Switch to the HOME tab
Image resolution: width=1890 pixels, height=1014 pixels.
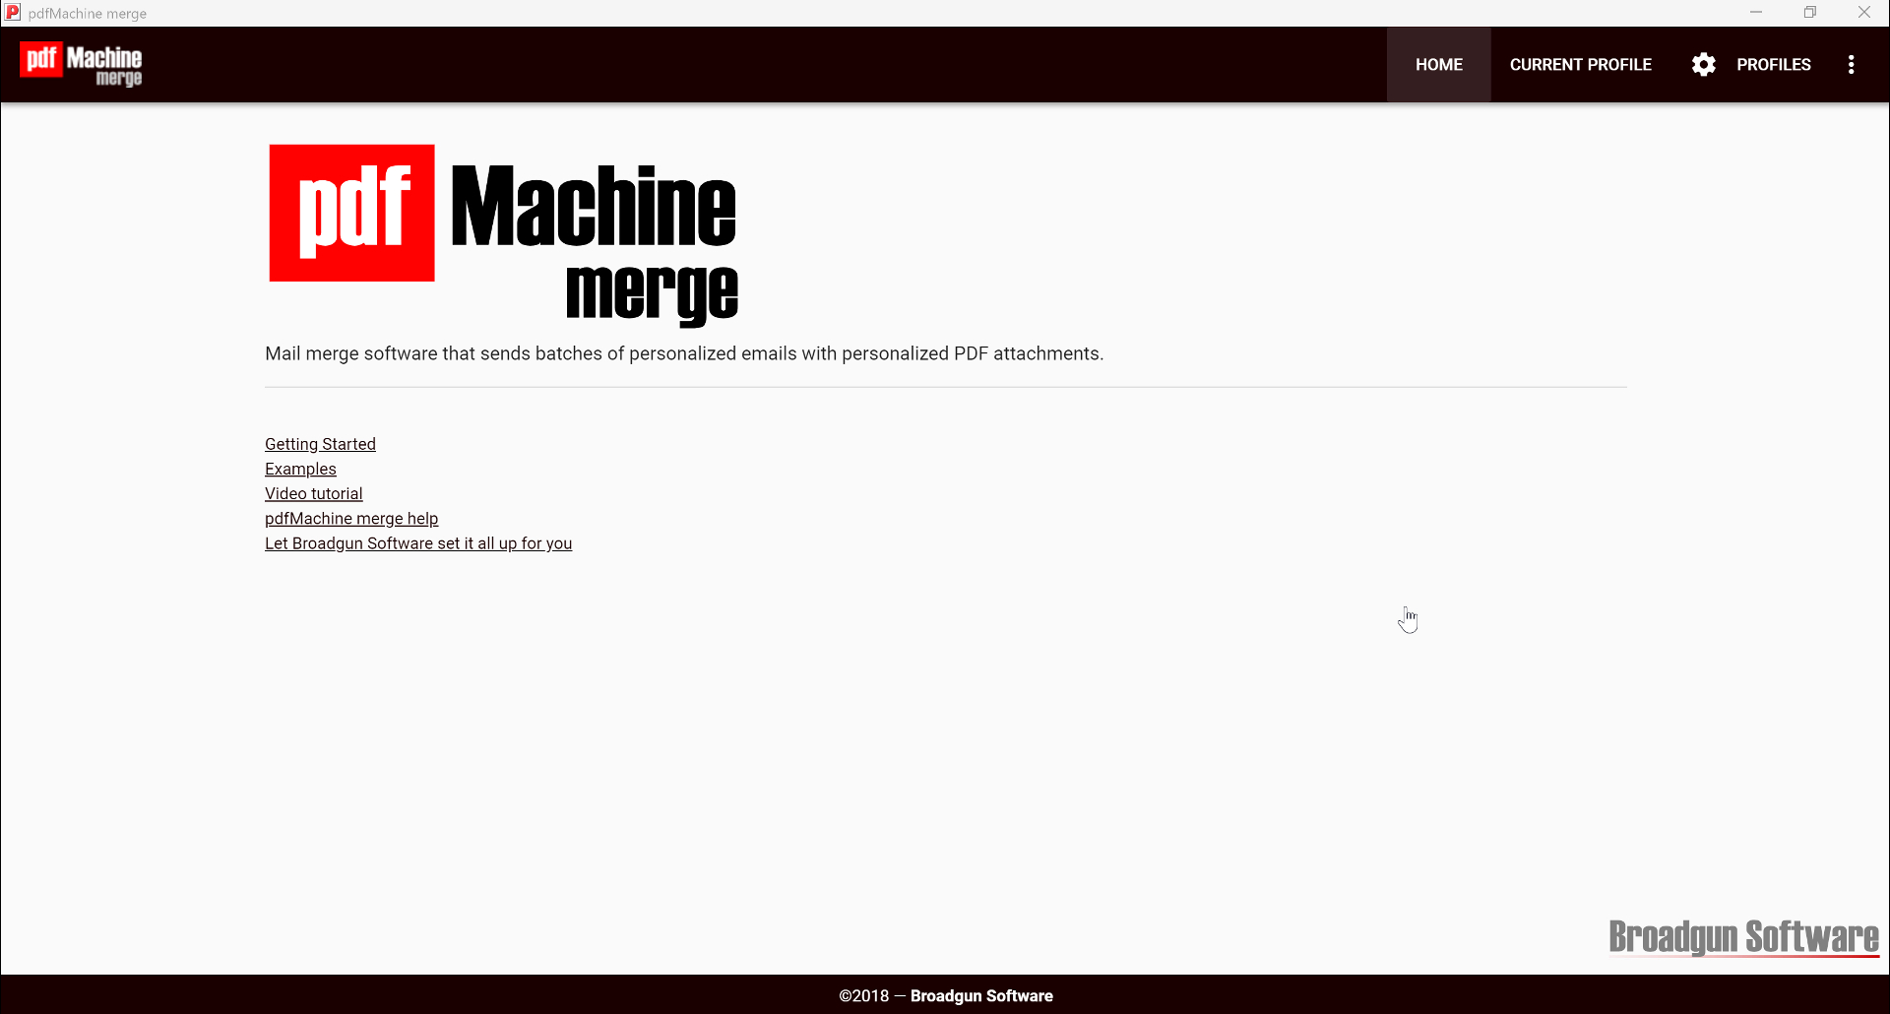1438,65
